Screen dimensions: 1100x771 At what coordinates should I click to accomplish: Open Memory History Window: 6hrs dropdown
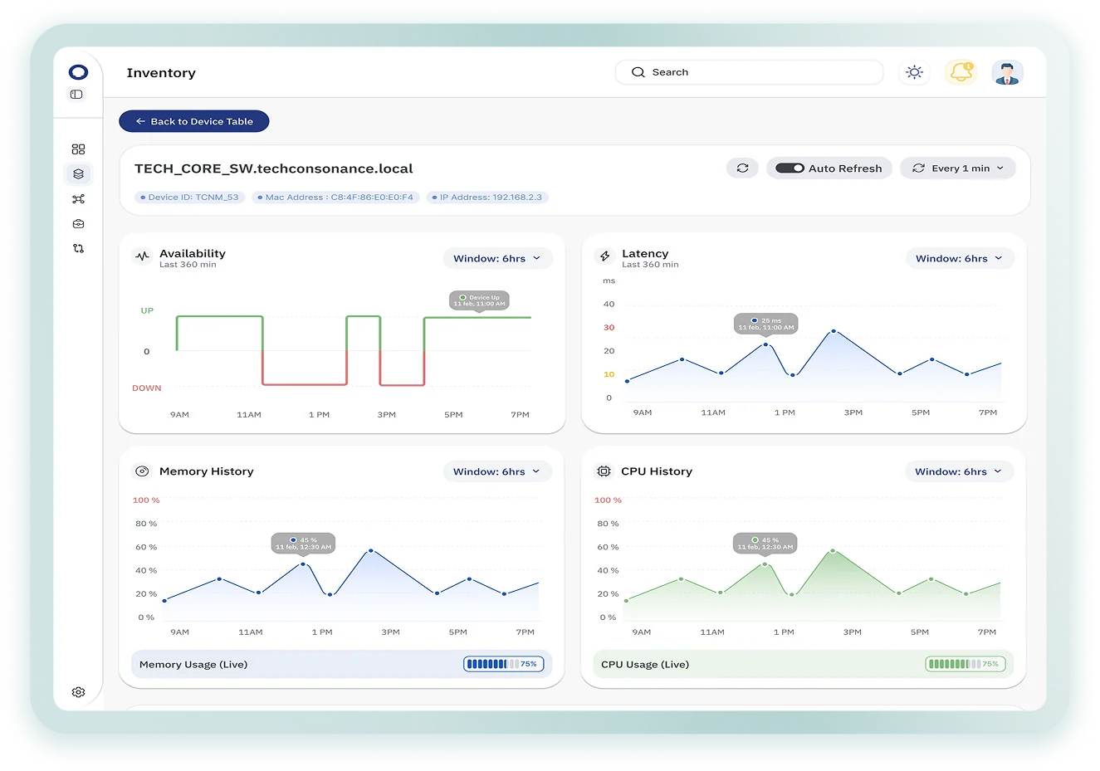496,471
